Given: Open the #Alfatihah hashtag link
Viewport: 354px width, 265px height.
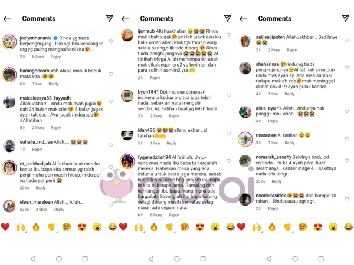Looking at the screenshot, I should point(31,120).
